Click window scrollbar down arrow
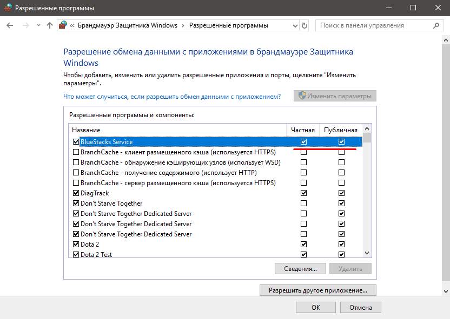 (x=446, y=291)
